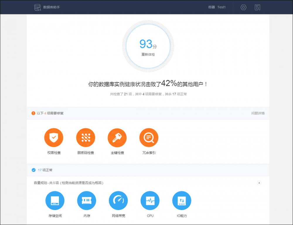Click the database assistant logo icon
The width and height of the screenshot is (293, 225).
pyautogui.click(x=38, y=7)
